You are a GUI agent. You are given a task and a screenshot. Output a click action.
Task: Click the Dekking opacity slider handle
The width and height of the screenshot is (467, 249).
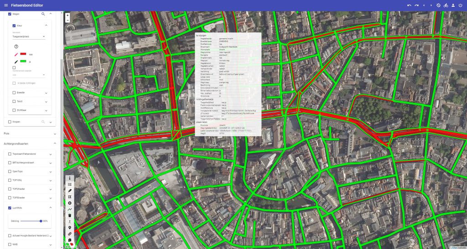click(41, 221)
